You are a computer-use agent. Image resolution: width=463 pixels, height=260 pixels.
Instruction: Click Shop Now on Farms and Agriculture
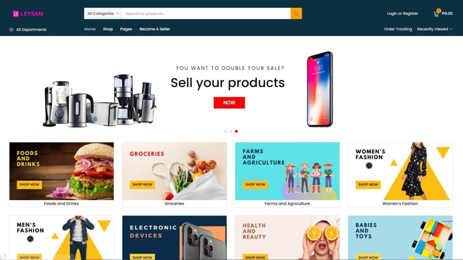point(255,185)
